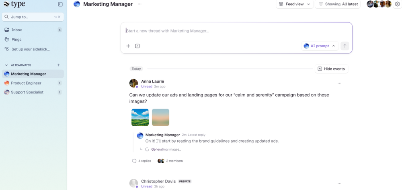Open the 2 members link
Image resolution: width=402 pixels, height=190 pixels.
(x=170, y=161)
